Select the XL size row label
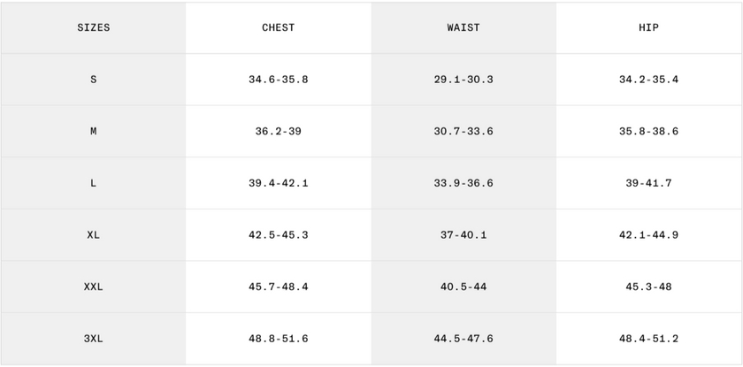743x367 pixels. (93, 235)
